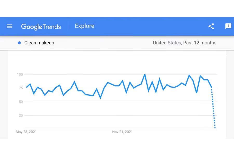This screenshot has width=234, height=156.
Task: Click the peak point of the trend line
Action: pos(145,74)
